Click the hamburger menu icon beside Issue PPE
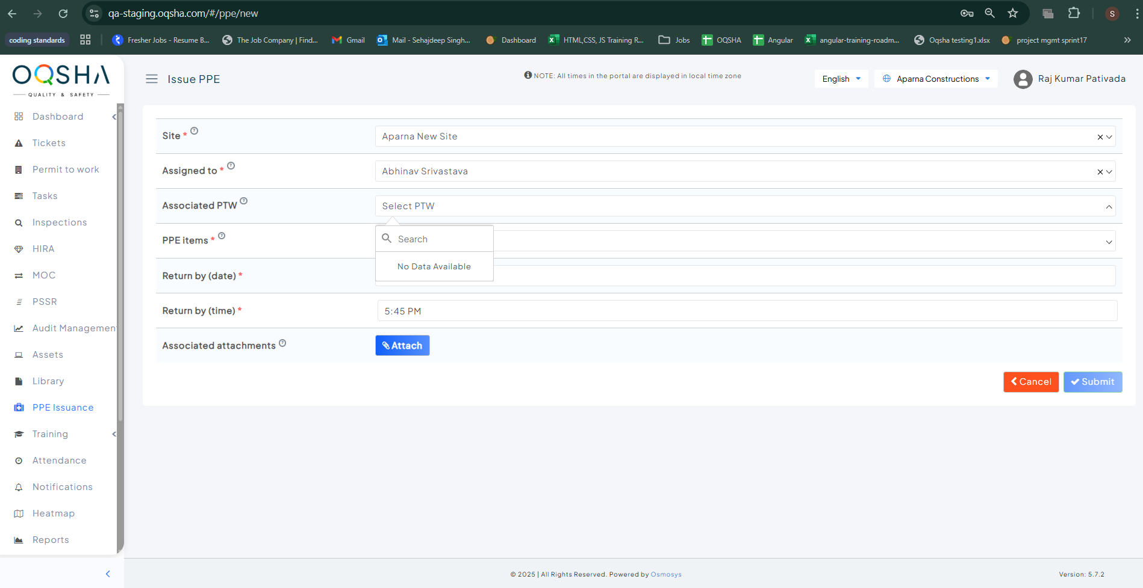 point(152,79)
